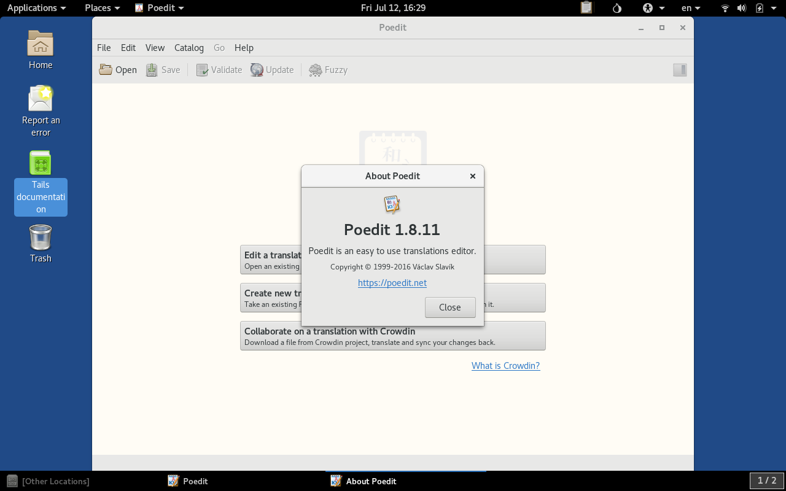Toggle the sidebar icon at toolbar right
The width and height of the screenshot is (786, 491).
tap(680, 70)
